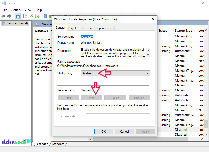Toggle the Show/Hide Console Tree icon
The height and width of the screenshot is (152, 209).
coord(18,16)
